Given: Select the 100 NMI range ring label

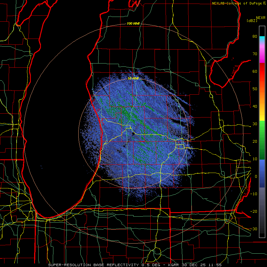Looking at the screenshot, I should [133, 23].
